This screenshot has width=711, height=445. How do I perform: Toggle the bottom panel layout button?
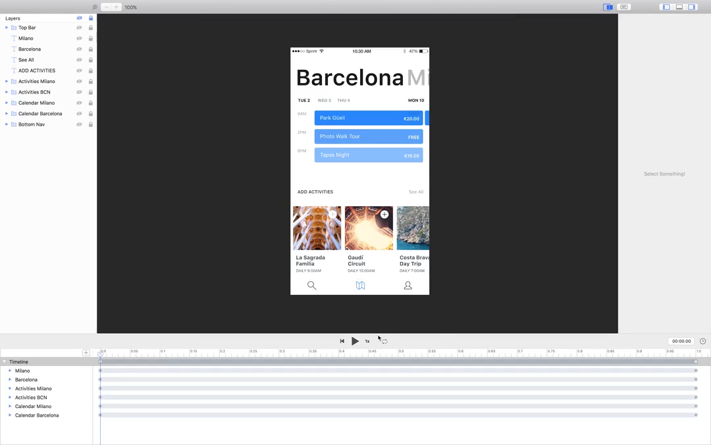tap(679, 7)
